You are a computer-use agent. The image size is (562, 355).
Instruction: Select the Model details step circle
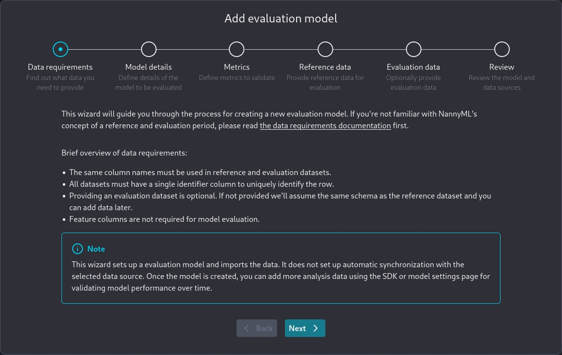[x=149, y=49]
